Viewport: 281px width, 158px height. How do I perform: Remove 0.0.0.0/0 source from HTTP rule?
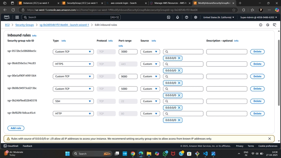click(179, 120)
